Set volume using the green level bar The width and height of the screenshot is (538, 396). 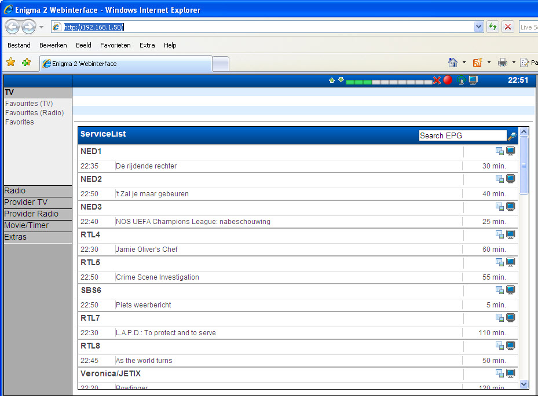[389, 82]
